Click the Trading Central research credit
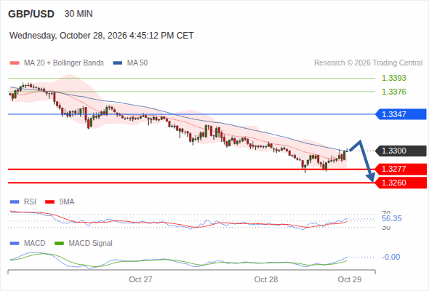This screenshot has width=429, height=291. (368, 63)
